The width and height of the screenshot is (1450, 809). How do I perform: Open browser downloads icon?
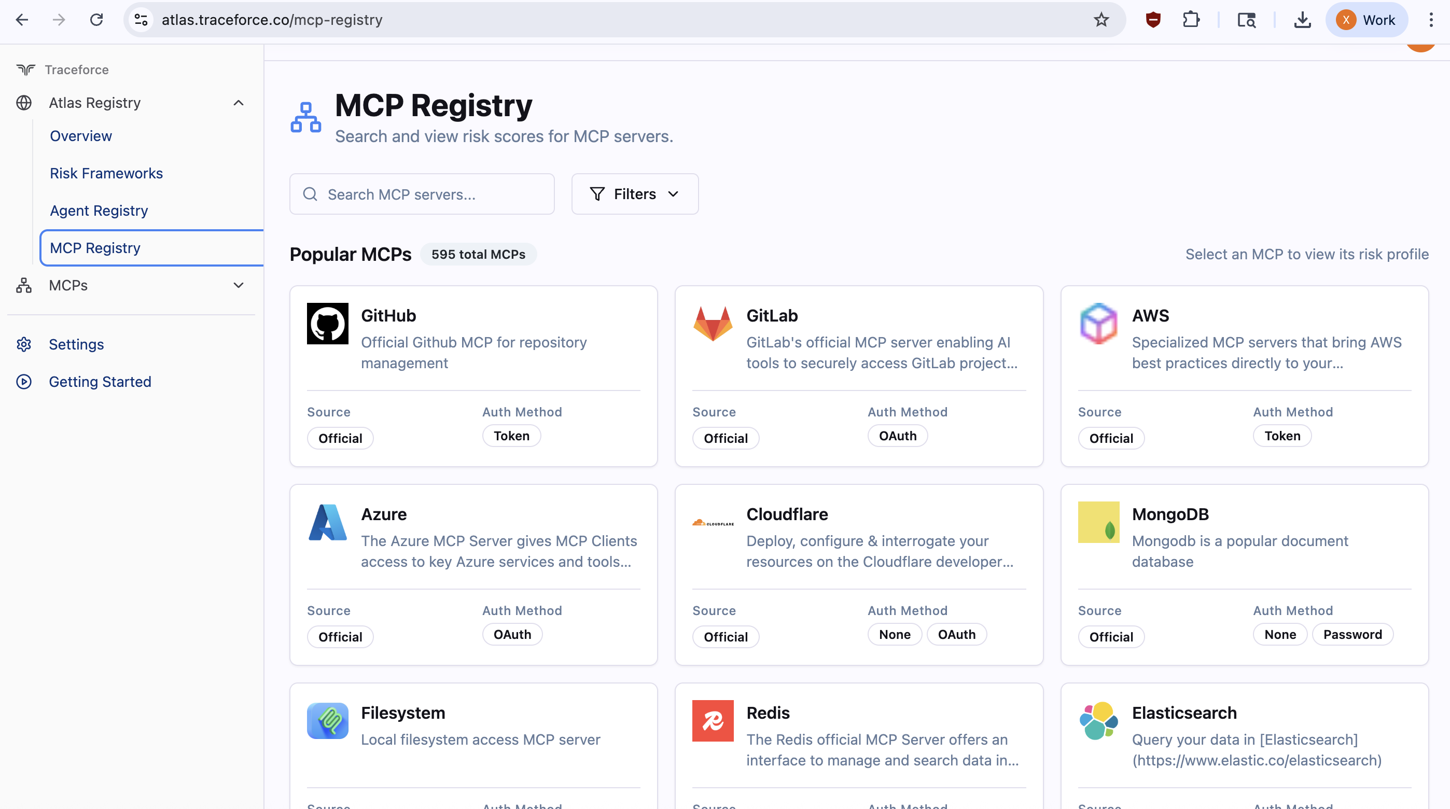[1302, 20]
